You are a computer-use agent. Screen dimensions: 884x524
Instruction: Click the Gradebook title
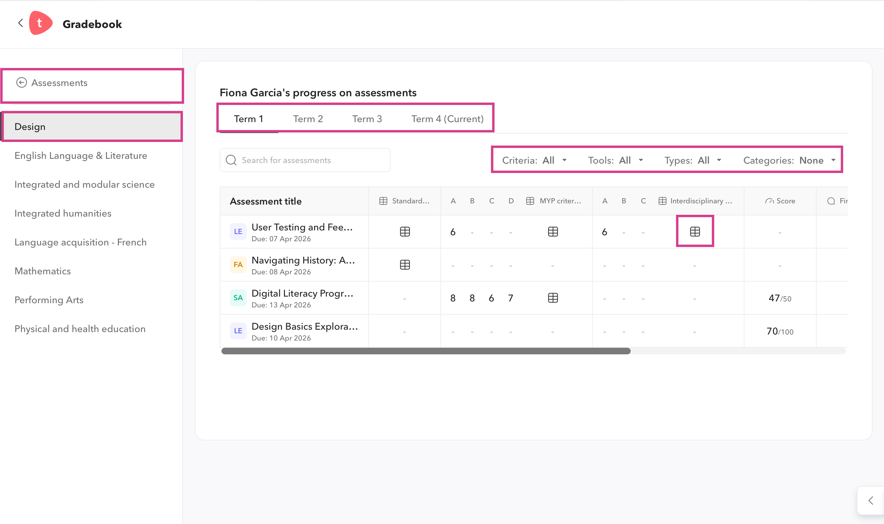click(x=92, y=24)
